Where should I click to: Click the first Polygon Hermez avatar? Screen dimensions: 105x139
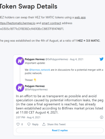point(20,61)
